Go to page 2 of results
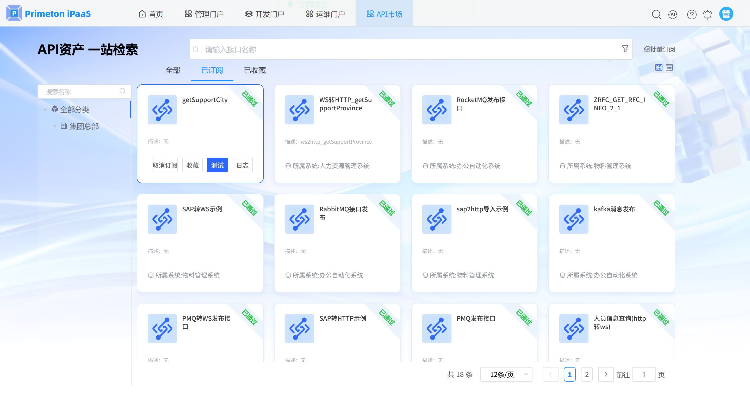The height and width of the screenshot is (398, 750). pyautogui.click(x=586, y=374)
